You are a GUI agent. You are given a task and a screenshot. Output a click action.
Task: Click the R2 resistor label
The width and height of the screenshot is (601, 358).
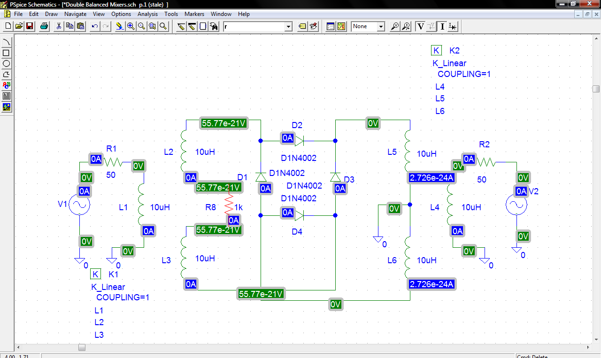(484, 145)
